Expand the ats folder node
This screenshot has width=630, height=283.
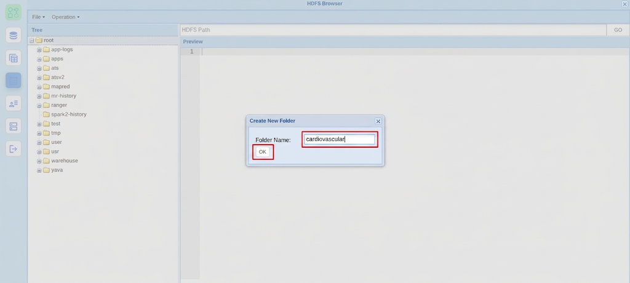[39, 68]
